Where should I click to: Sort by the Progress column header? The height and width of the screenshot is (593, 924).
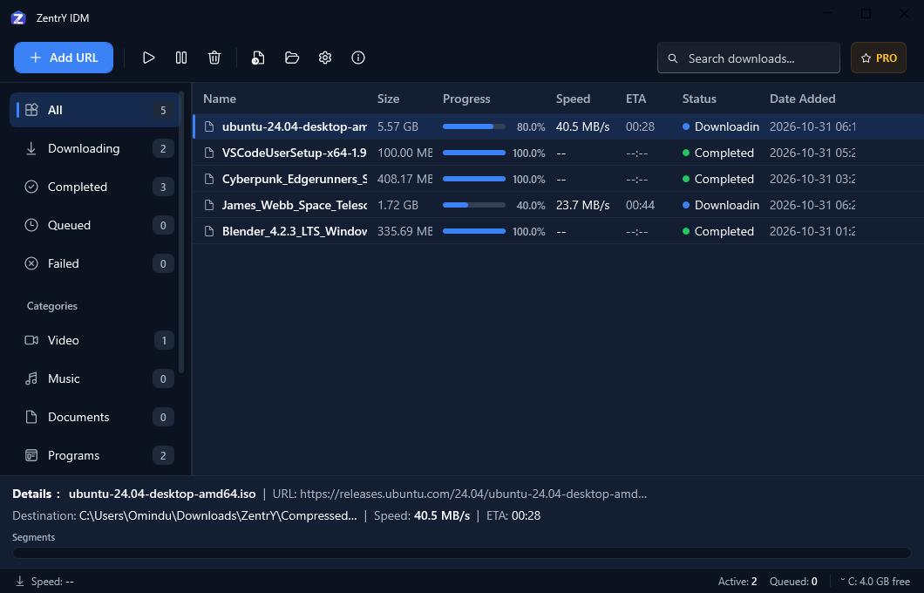point(466,99)
